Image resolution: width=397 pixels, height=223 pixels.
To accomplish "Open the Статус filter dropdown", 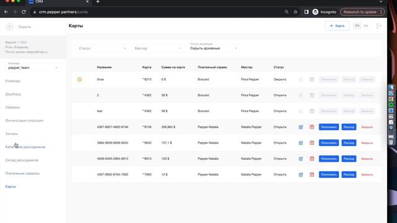I will (102, 48).
